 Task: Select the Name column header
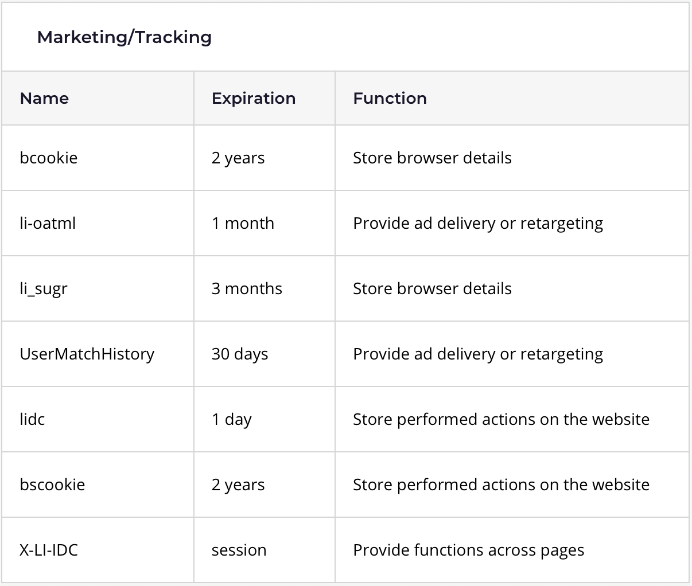click(44, 98)
